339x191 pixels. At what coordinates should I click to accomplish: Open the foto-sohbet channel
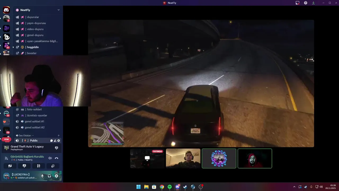(38, 109)
